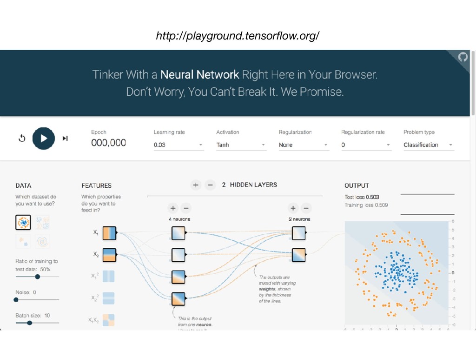Toggle the X2 input feature

click(x=109, y=255)
